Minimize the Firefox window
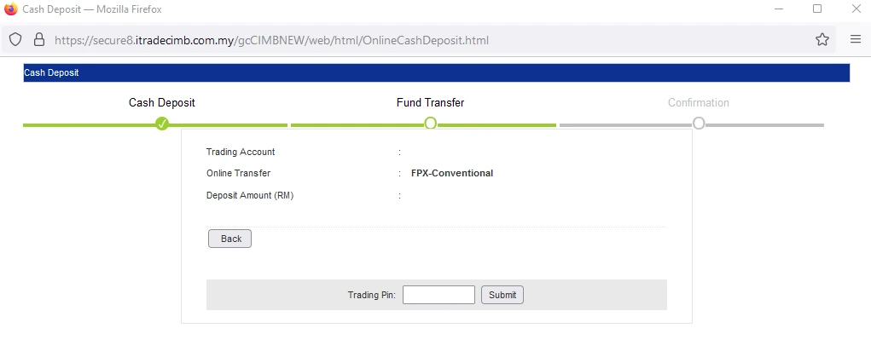The height and width of the screenshot is (357, 871). click(x=777, y=9)
